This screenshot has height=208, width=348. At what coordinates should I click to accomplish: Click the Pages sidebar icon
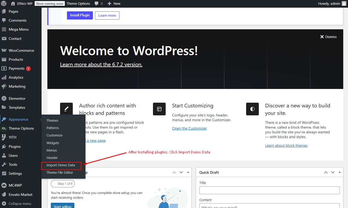pos(4,11)
